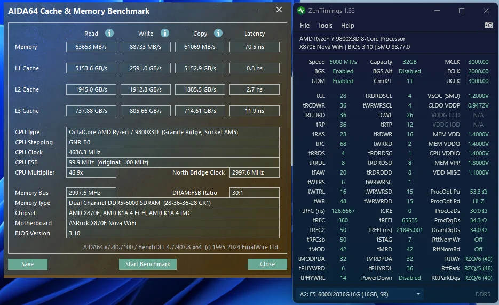Click the Start Benchmark button
499x305 pixels.
tap(148, 264)
